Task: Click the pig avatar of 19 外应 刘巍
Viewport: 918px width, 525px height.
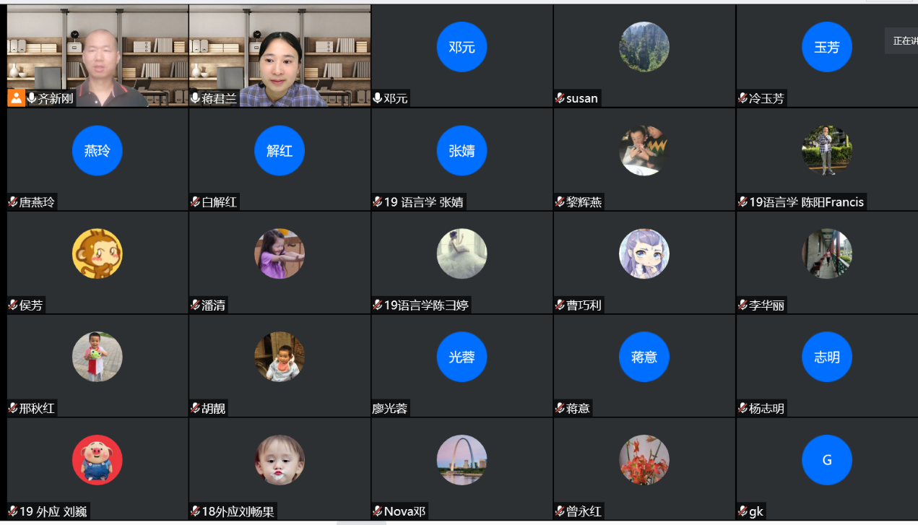Action: click(98, 460)
